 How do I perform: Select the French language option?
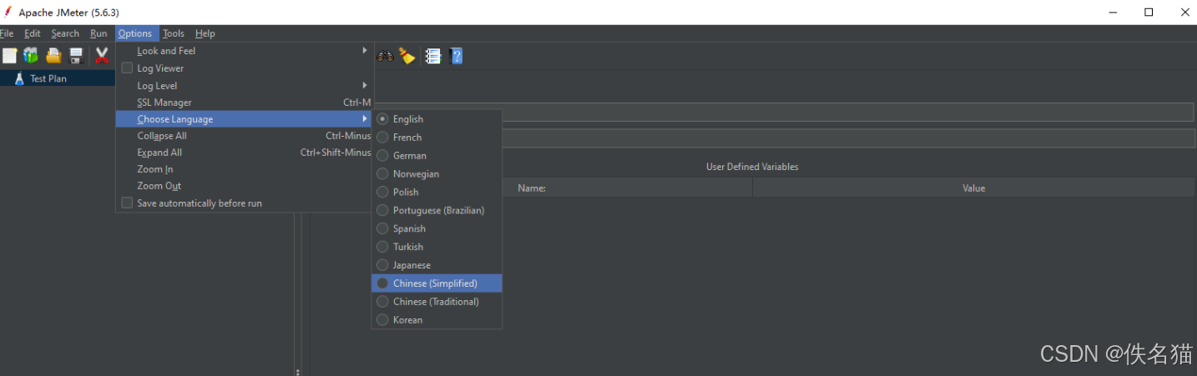(437, 138)
